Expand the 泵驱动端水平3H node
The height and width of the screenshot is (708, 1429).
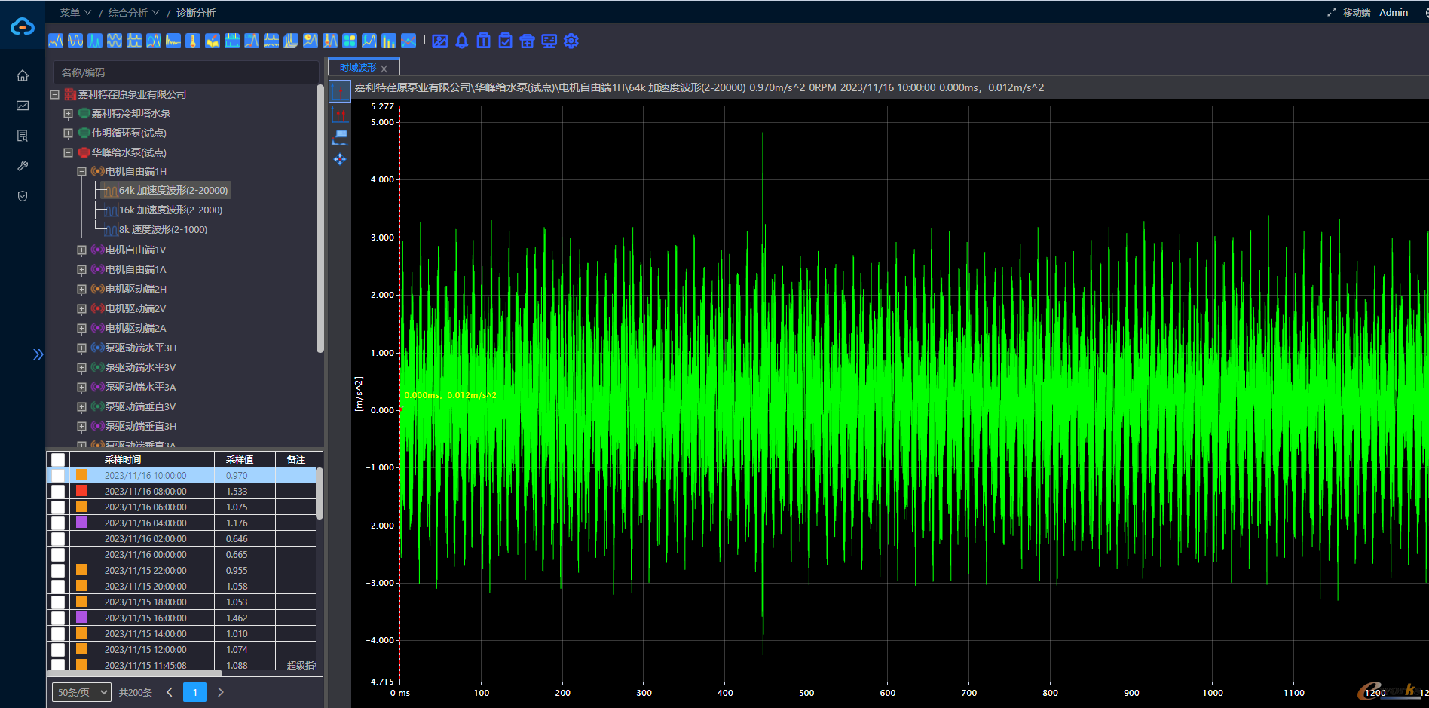point(81,348)
